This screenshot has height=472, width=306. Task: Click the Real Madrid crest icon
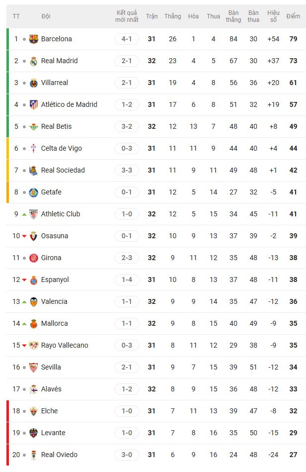34,61
